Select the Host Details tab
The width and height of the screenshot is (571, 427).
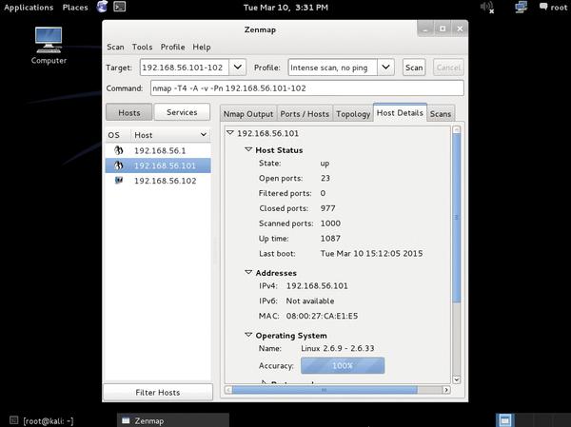point(400,113)
